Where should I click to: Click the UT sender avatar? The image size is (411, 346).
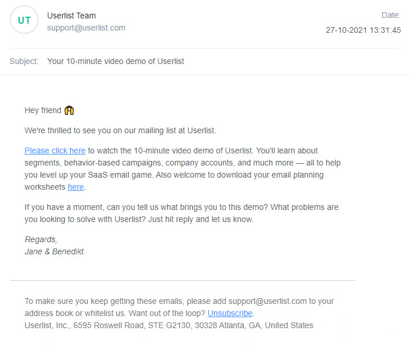coord(24,20)
